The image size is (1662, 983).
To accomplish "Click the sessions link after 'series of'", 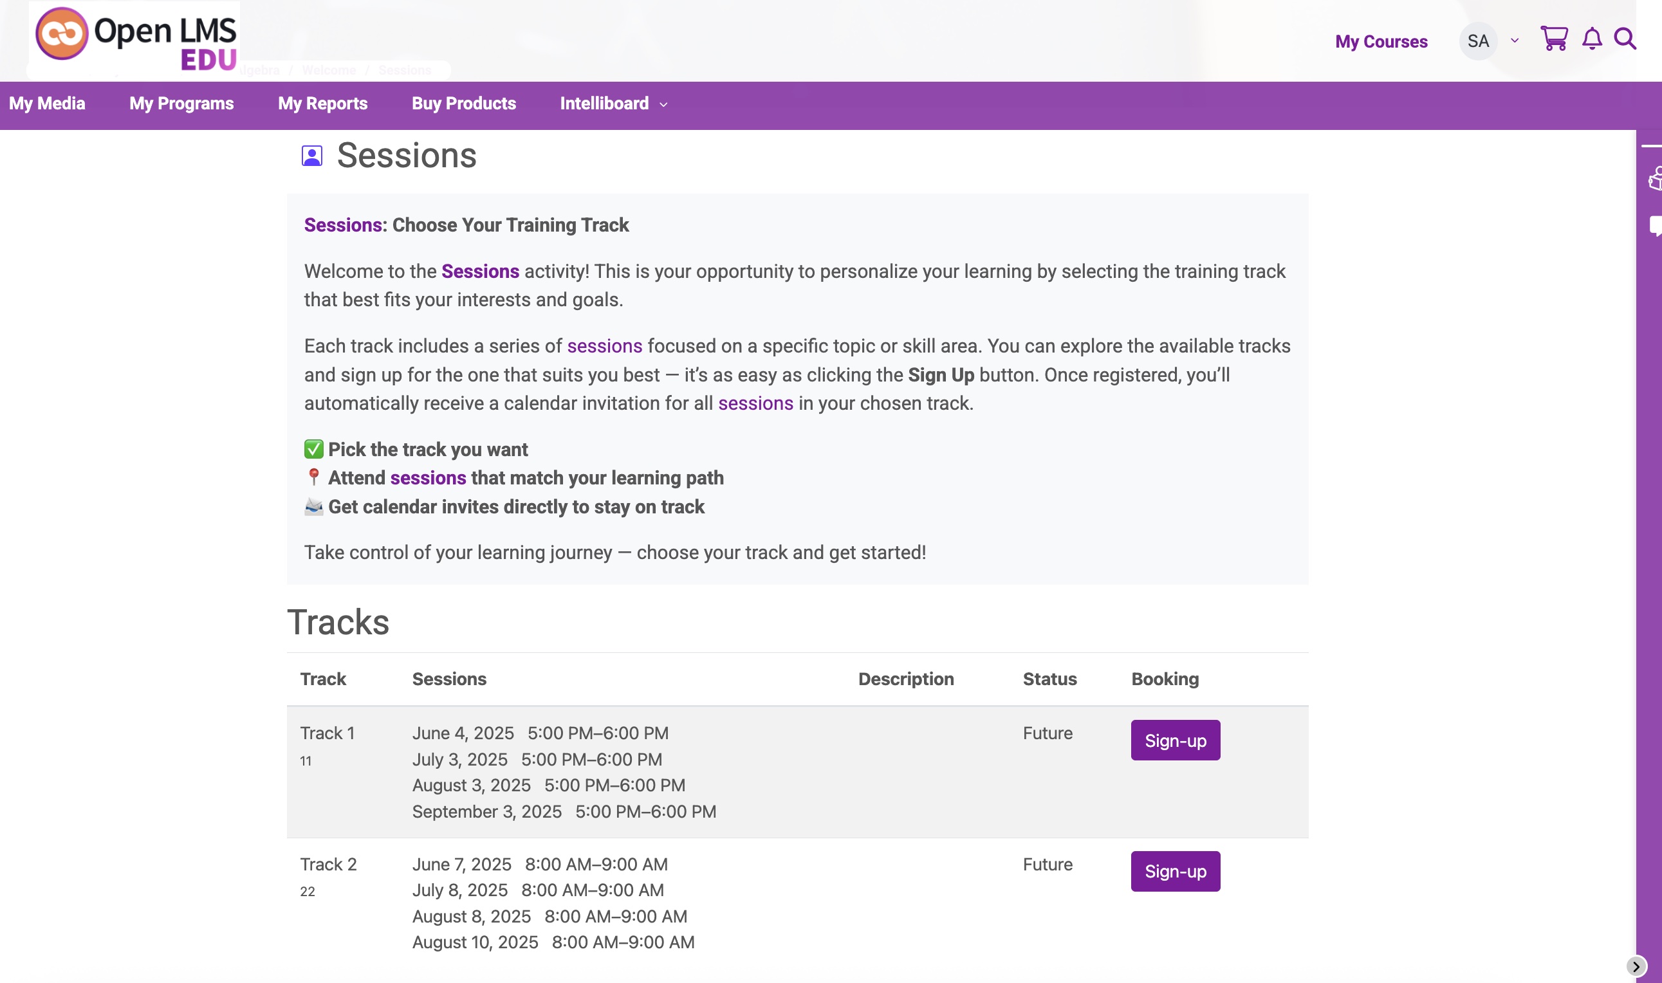I will tap(605, 345).
